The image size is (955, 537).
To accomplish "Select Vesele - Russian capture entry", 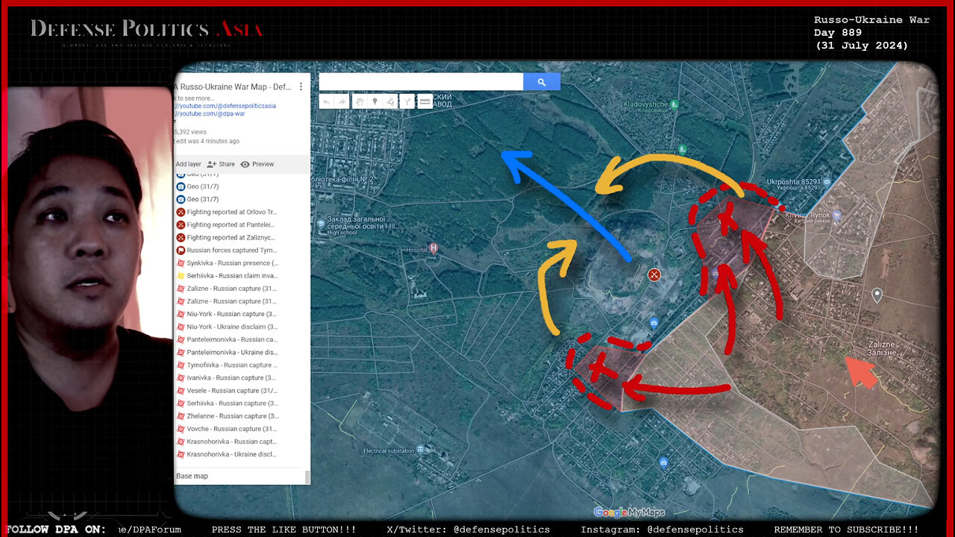I will (228, 390).
